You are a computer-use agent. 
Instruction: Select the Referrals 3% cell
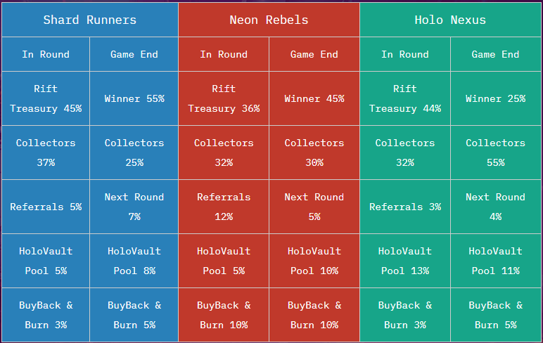pos(405,207)
